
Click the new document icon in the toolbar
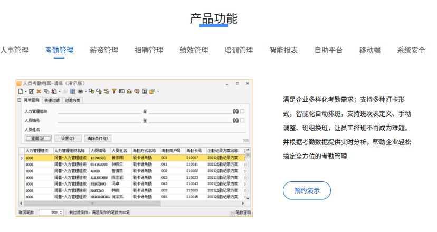pos(21,91)
